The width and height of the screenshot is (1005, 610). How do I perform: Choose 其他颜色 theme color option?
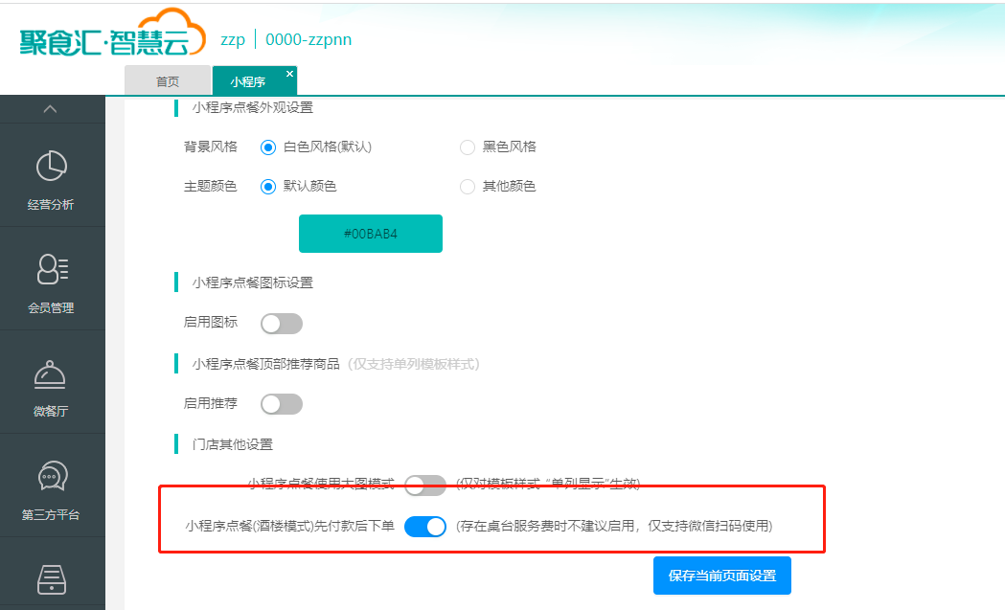[468, 187]
